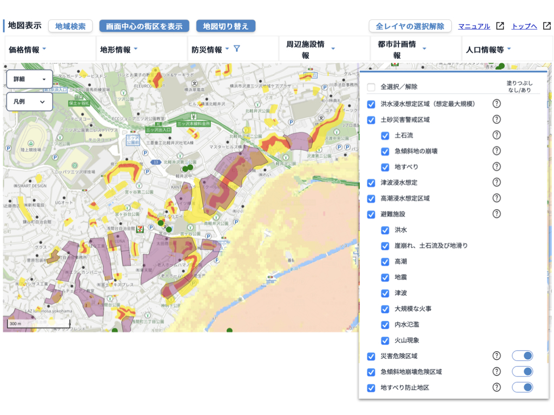This screenshot has height=415, width=554.
Task: Open the 凡例 legend dropdown
Action: (30, 102)
